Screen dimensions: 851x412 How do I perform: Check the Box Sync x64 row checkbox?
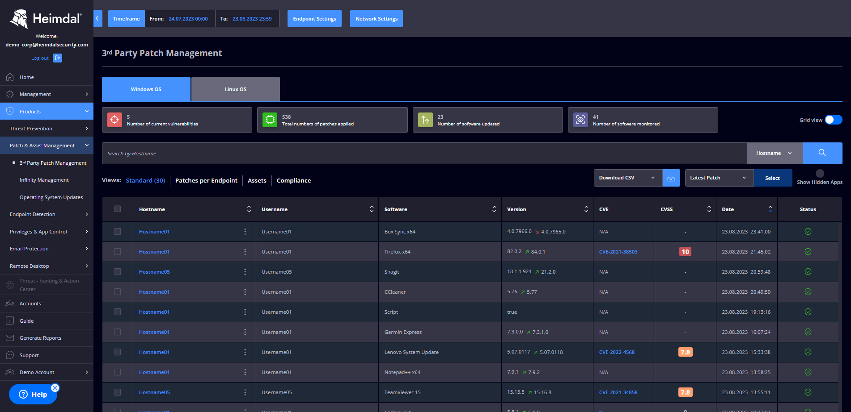tap(118, 232)
